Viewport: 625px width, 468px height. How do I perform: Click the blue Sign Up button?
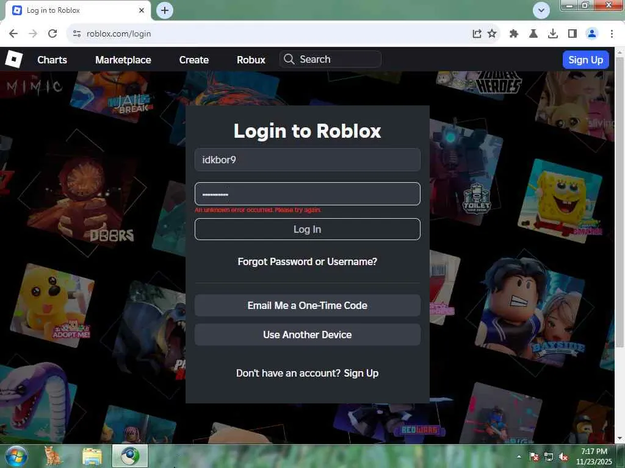coord(585,60)
